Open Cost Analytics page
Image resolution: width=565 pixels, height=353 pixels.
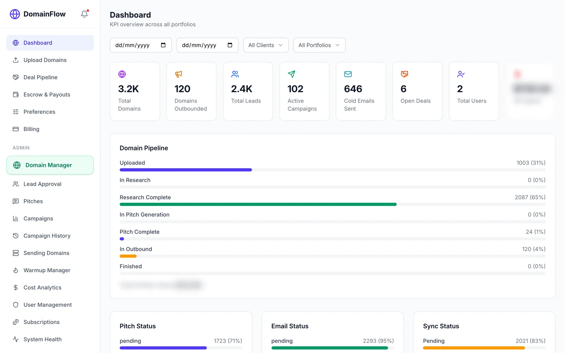(x=50, y=288)
